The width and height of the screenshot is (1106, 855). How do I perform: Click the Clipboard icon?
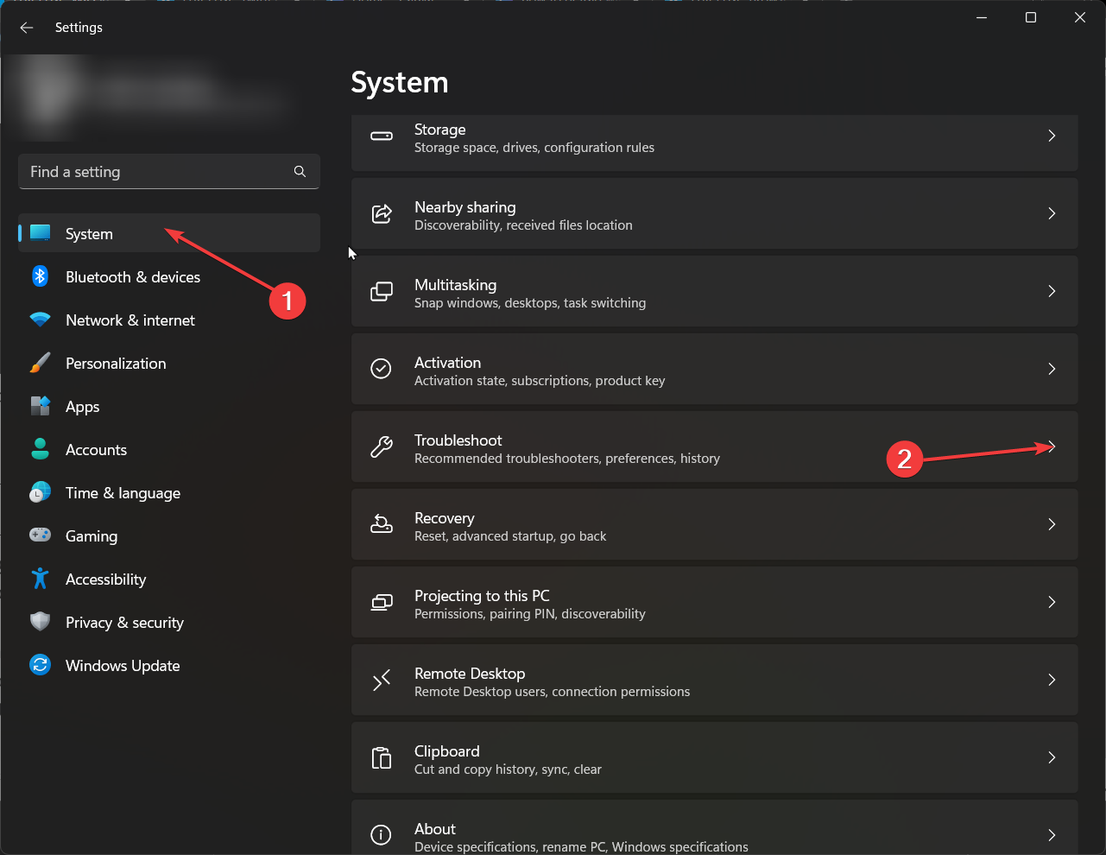[x=381, y=757]
